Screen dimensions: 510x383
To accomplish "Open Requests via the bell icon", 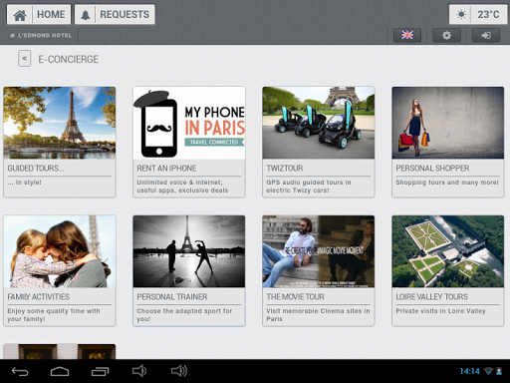I will pyautogui.click(x=86, y=15).
